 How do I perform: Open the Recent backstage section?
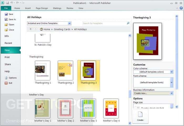(8, 43)
